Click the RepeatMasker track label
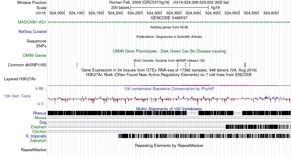The width and height of the screenshot is (291, 157). [x=34, y=150]
